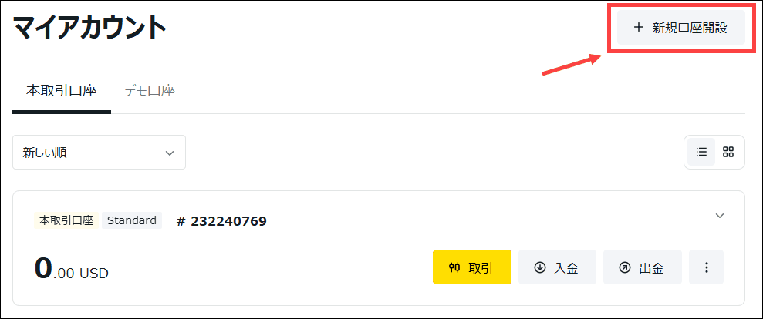Click the candlestick icon on 取引 button
Viewport: 763px width, 319px height.
coord(454,267)
